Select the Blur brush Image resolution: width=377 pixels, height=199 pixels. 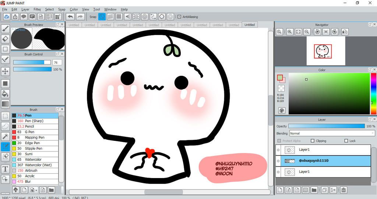click(x=35, y=182)
